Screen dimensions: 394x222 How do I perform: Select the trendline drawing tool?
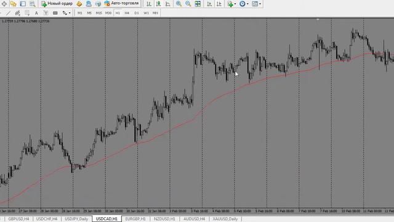tap(9, 13)
